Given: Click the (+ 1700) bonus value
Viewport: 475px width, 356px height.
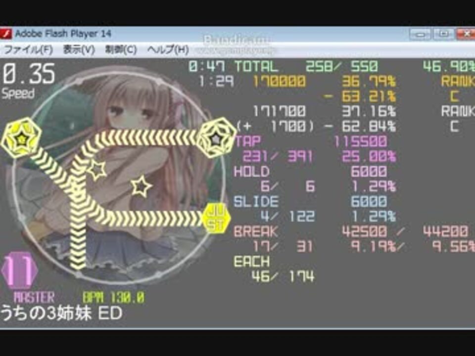Looking at the screenshot, I should pos(275,127).
